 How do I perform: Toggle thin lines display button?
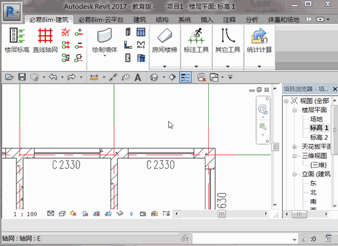coord(185,77)
